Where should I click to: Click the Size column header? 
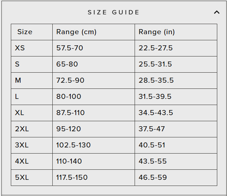coord(25,32)
